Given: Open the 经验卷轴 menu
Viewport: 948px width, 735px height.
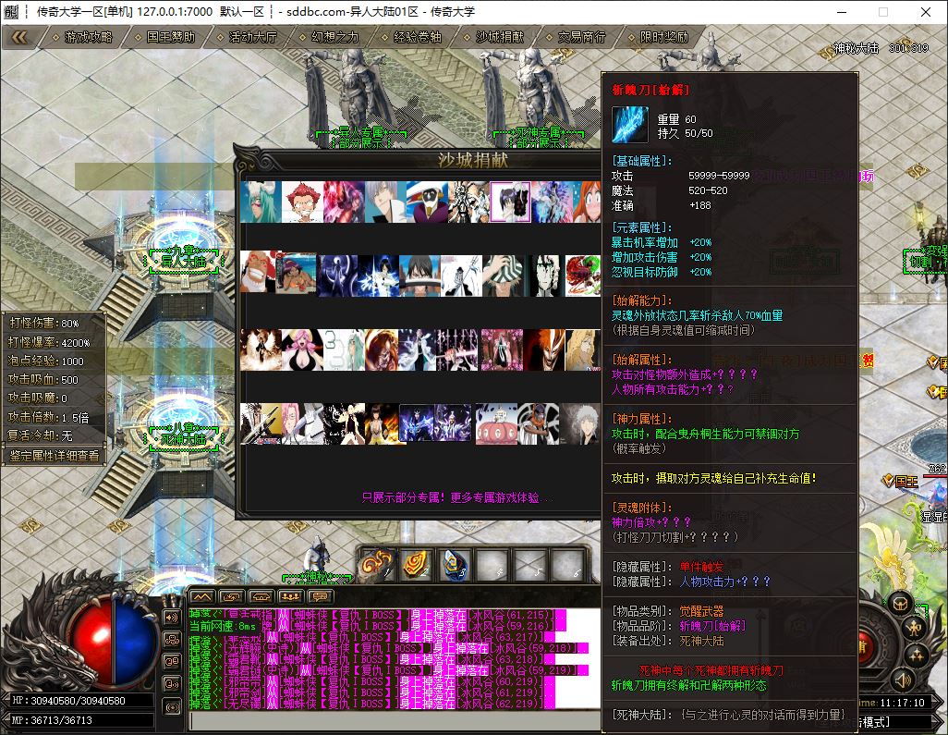Looking at the screenshot, I should (x=412, y=38).
